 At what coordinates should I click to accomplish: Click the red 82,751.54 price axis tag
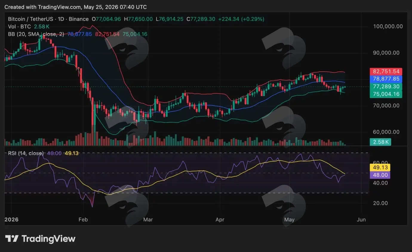386,72
